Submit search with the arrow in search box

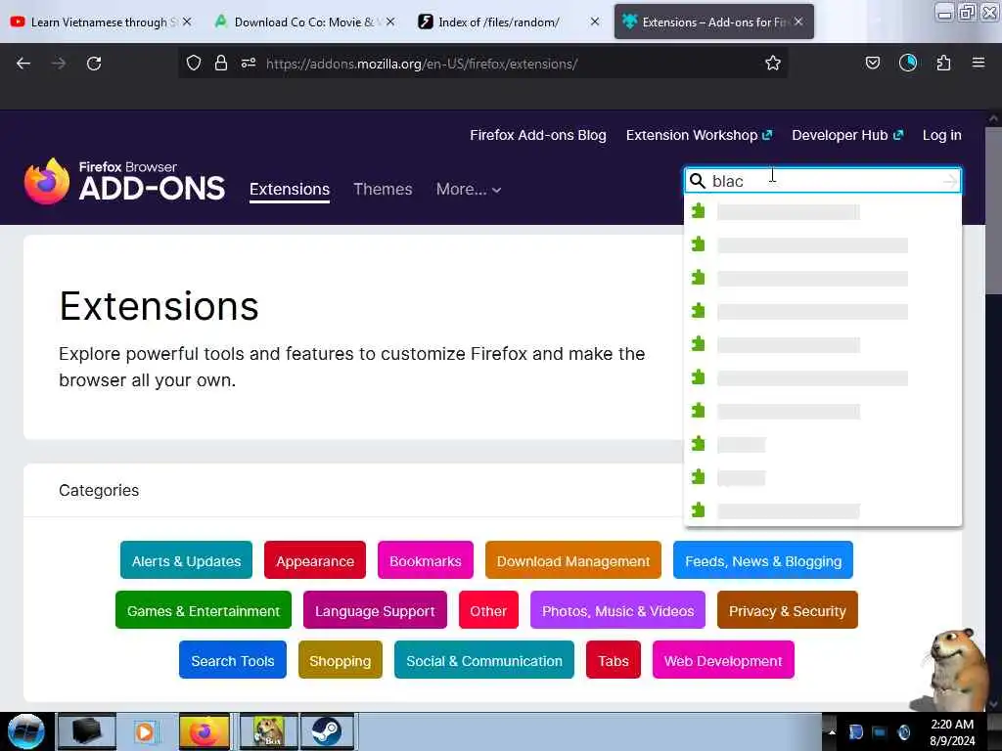(x=950, y=181)
